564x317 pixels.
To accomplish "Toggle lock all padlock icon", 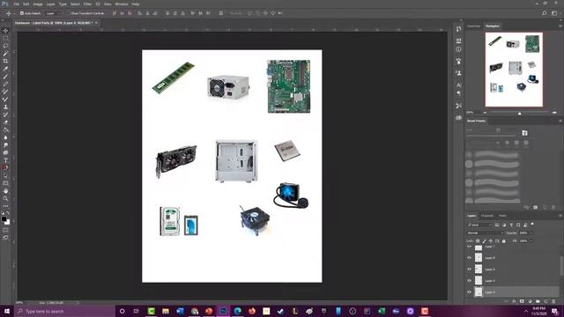I will pos(503,240).
